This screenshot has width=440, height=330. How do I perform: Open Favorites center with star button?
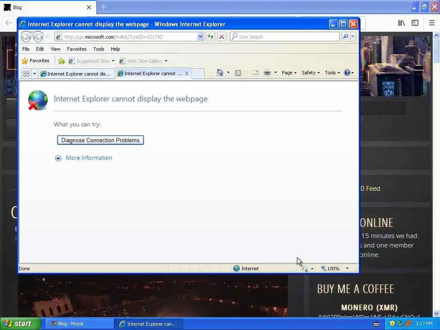[x=36, y=61]
